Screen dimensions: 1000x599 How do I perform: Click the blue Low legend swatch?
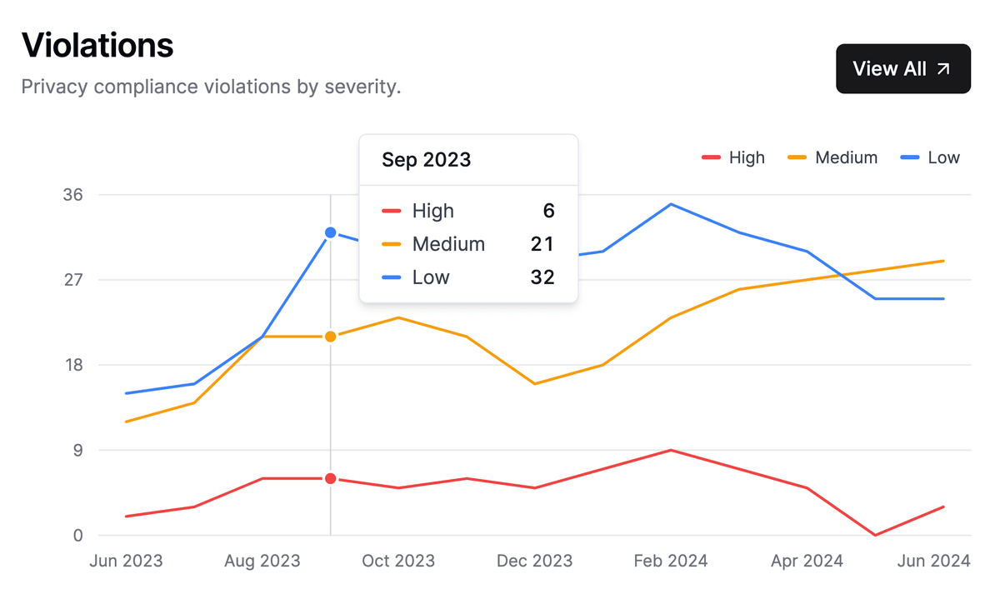click(910, 157)
